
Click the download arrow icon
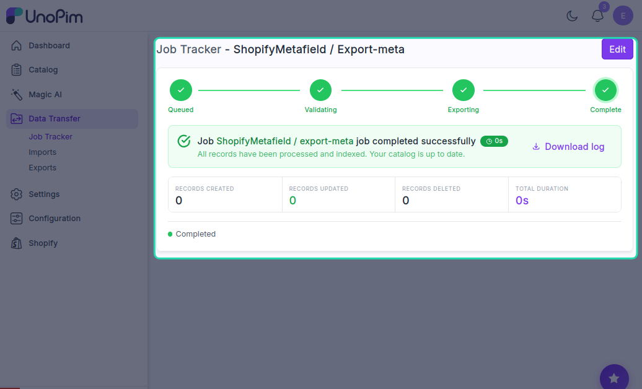tap(536, 147)
